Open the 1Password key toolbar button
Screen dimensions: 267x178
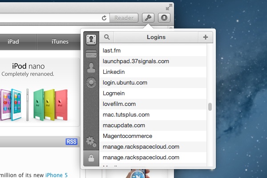click(x=148, y=18)
